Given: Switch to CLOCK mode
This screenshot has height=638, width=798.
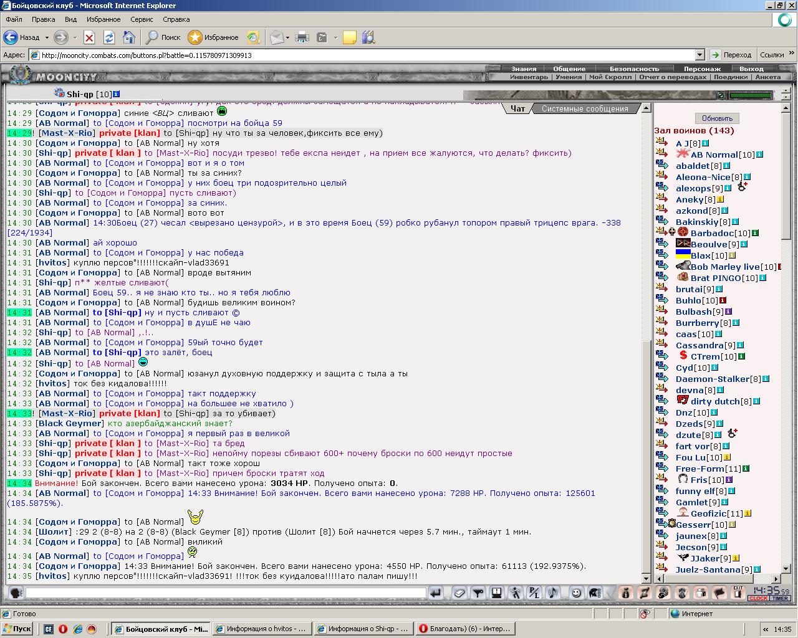Looking at the screenshot, I should click(x=758, y=598).
